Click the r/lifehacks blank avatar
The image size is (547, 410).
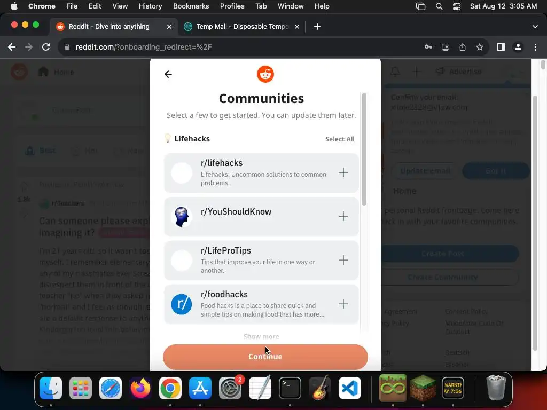point(182,173)
